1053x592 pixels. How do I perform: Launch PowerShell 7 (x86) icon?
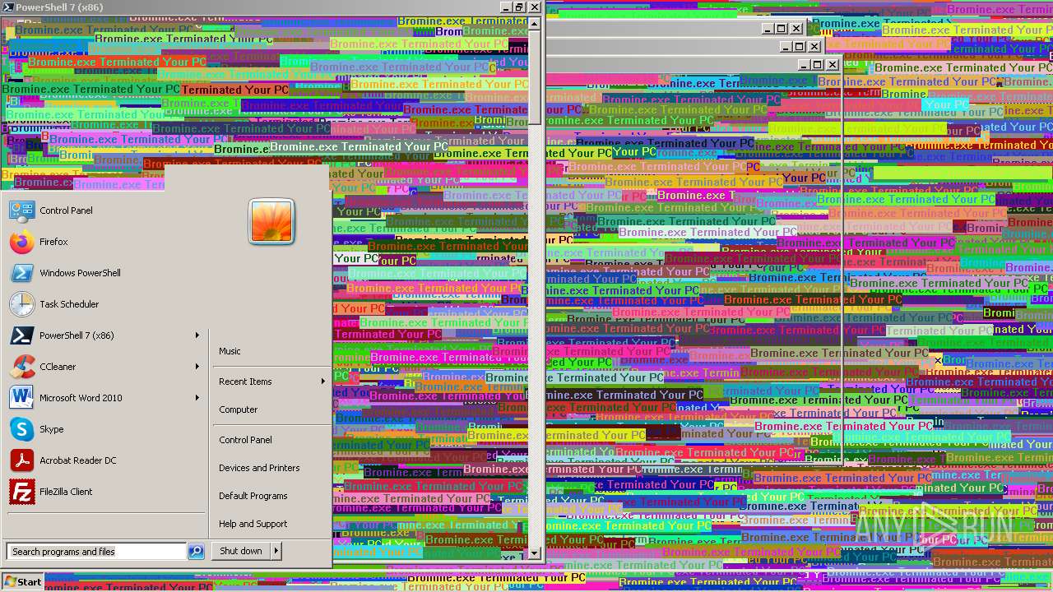click(x=21, y=335)
